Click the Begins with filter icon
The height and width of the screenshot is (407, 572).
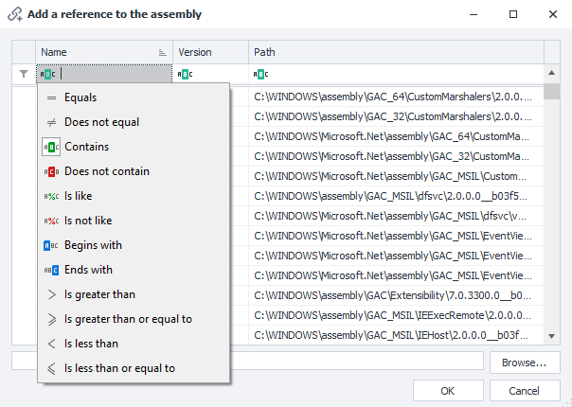pyautogui.click(x=51, y=245)
